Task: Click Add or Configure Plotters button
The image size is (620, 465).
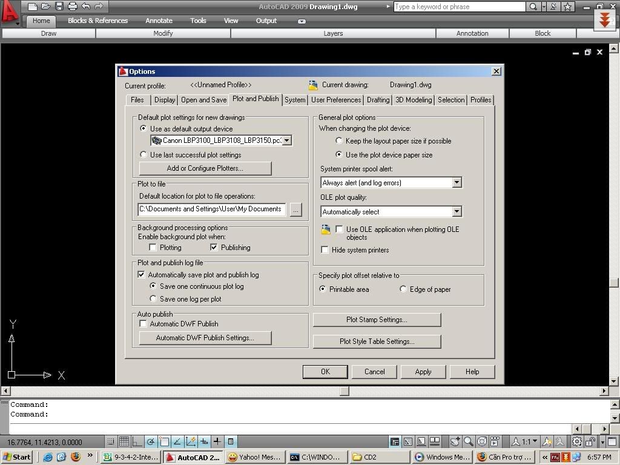Action: coord(205,168)
